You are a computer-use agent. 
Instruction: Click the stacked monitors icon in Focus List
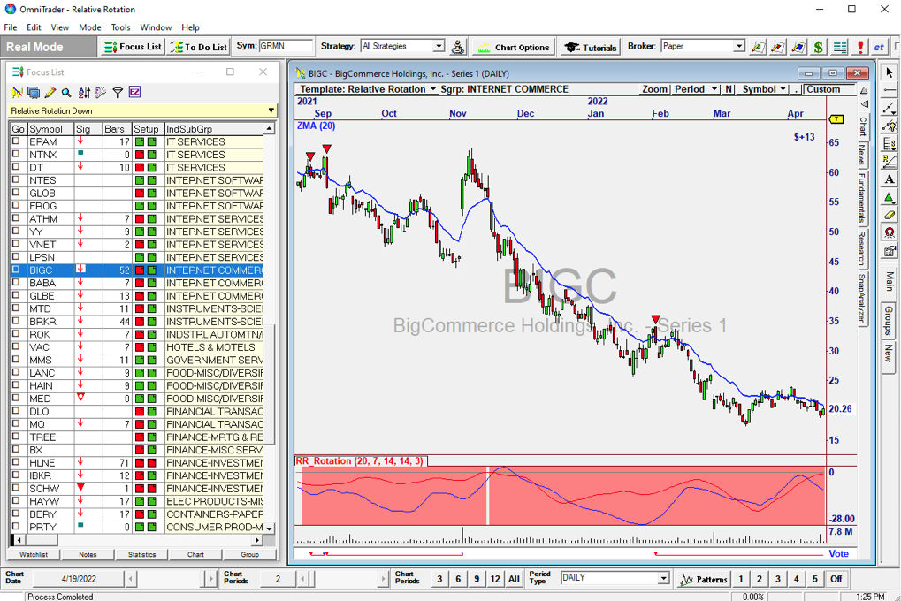(34, 93)
